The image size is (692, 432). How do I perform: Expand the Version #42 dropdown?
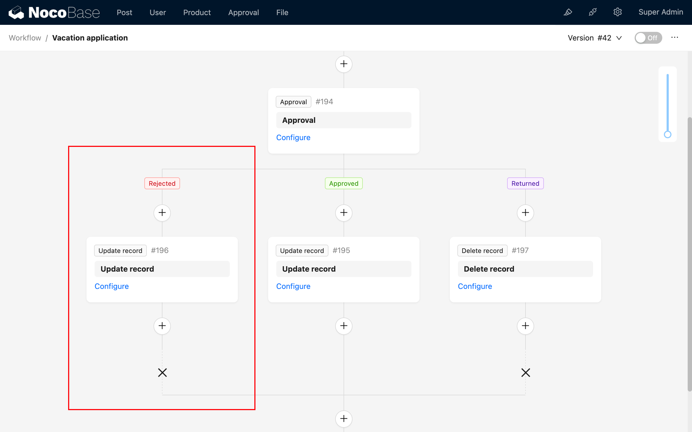pyautogui.click(x=595, y=38)
